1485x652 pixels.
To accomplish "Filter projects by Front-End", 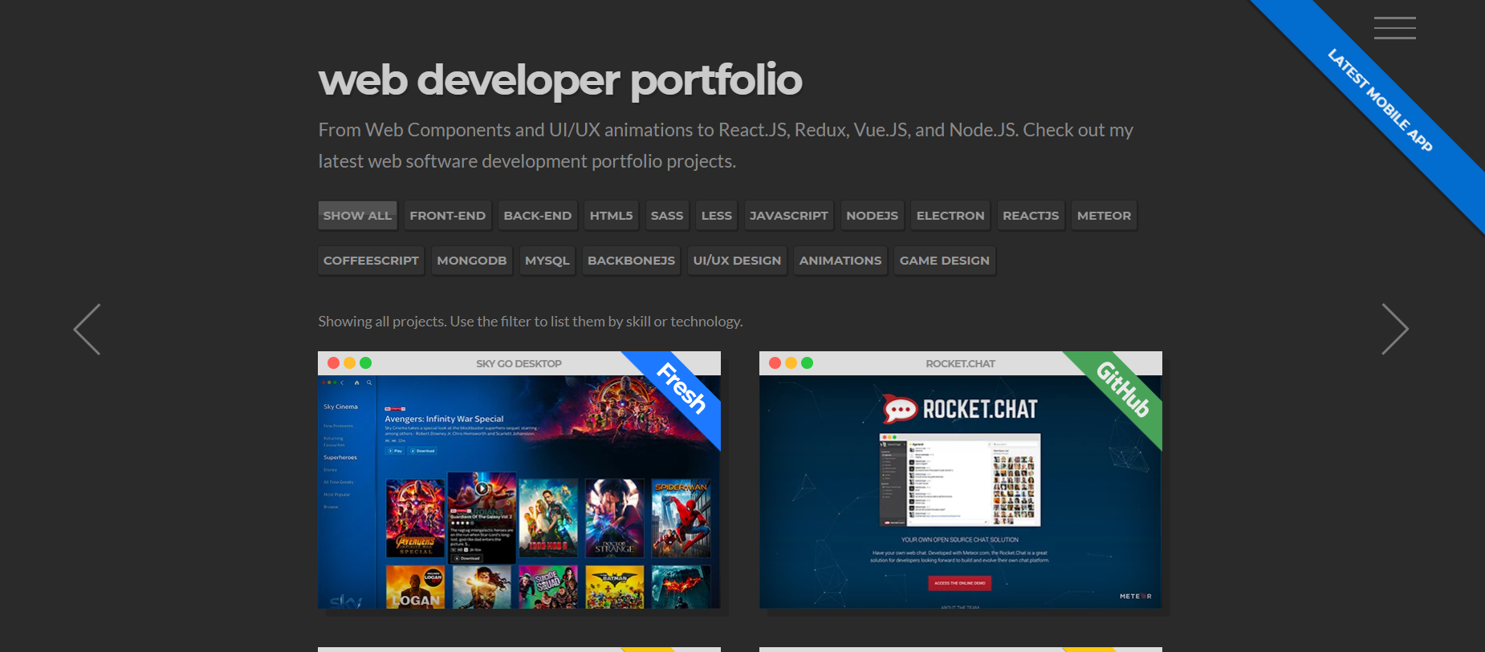I will (448, 216).
